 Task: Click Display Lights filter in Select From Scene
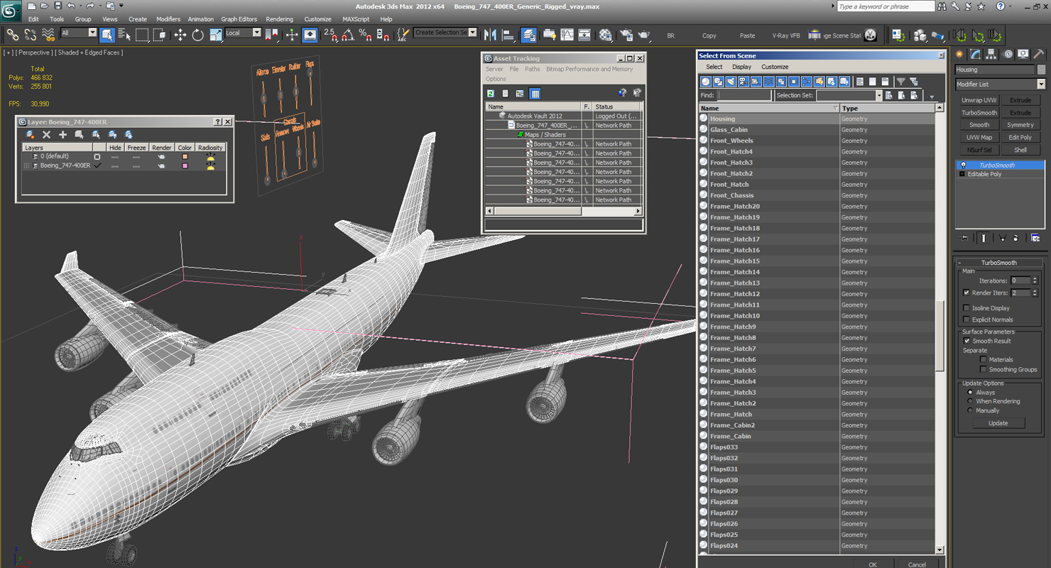[x=731, y=82]
